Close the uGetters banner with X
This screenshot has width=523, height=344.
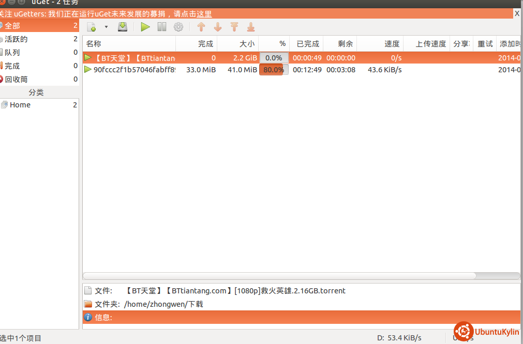[517, 14]
